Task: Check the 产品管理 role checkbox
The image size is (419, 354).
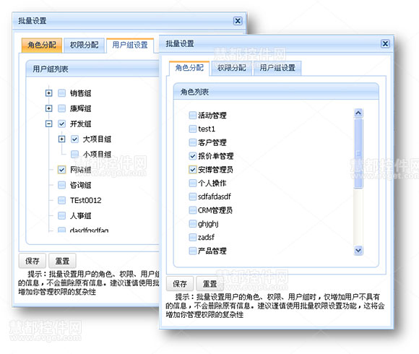Action: (193, 251)
